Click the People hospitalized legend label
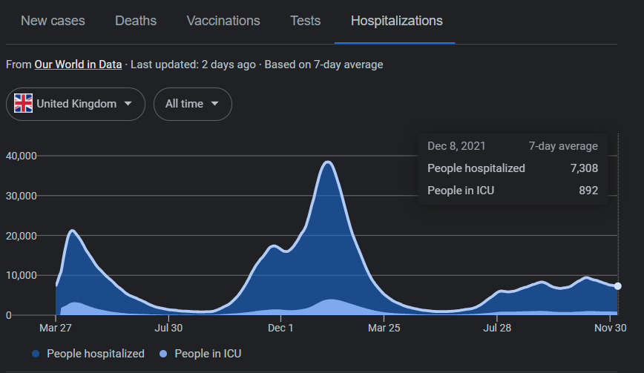The width and height of the screenshot is (644, 373). (x=96, y=354)
